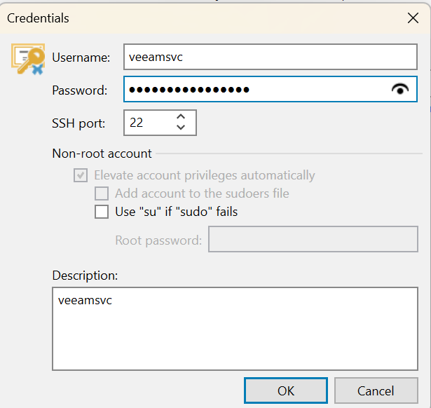
Task: Place cursor in the Description text area
Action: coord(235,329)
